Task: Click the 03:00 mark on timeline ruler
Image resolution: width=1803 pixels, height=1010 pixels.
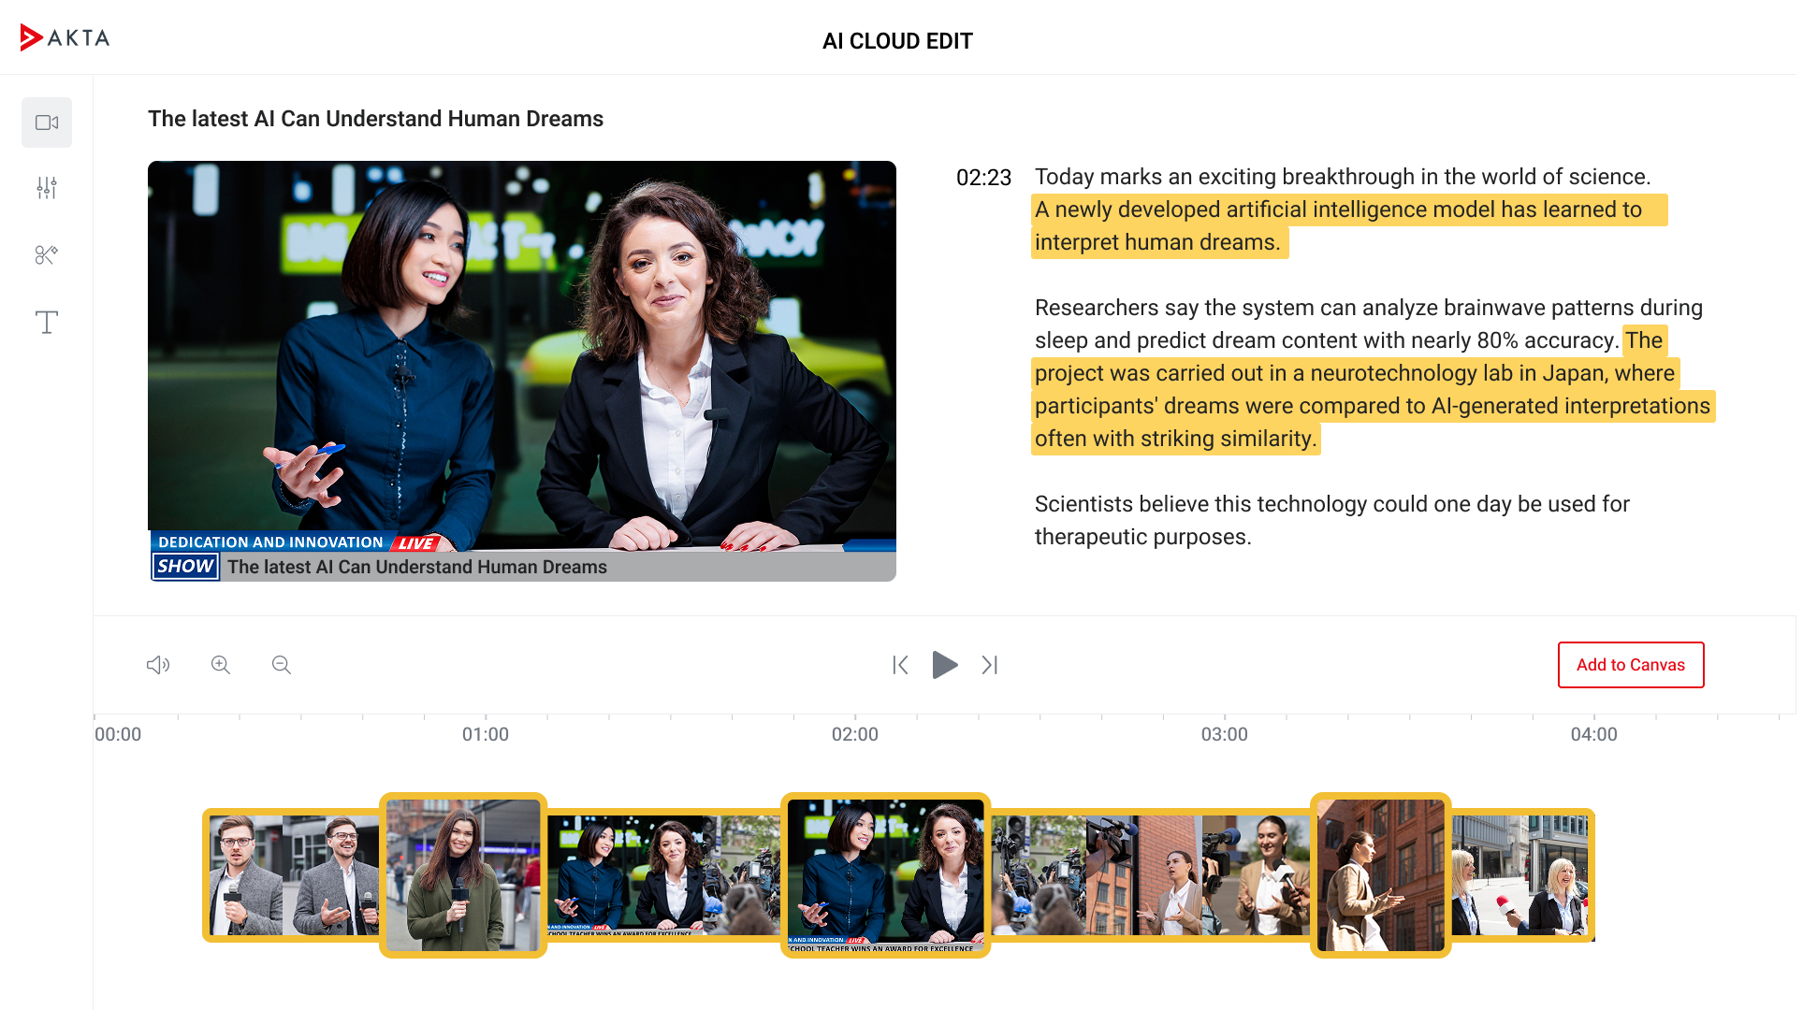Action: [x=1224, y=734]
